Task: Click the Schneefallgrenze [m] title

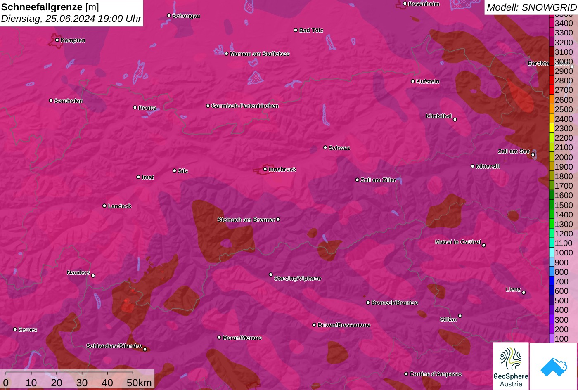Action: (x=50, y=7)
